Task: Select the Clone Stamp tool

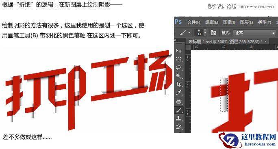Action: tap(178, 119)
